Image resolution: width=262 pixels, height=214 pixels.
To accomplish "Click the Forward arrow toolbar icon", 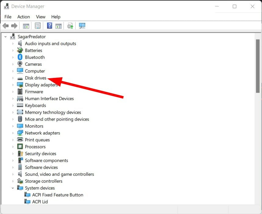I will (x=14, y=26).
